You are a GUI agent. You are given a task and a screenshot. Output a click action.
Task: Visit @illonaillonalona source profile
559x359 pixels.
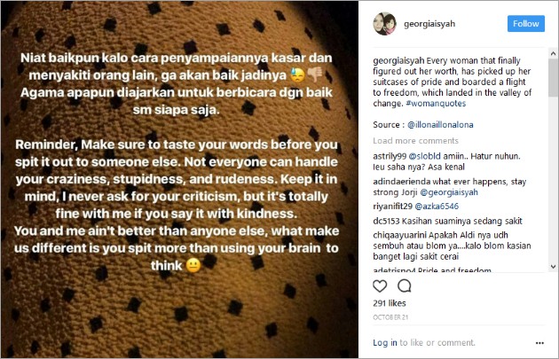(440, 125)
